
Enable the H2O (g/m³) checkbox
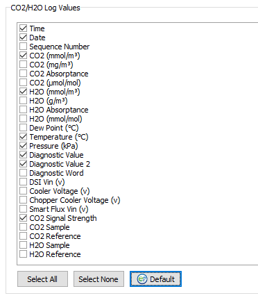coord(23,101)
